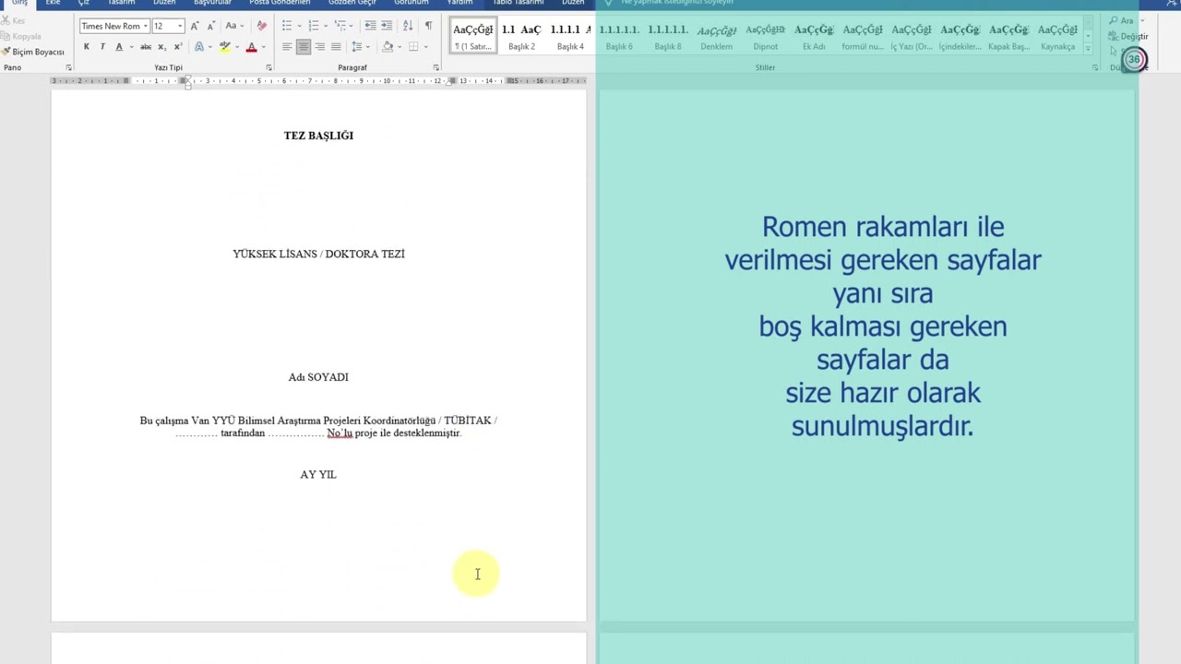Image resolution: width=1181 pixels, height=664 pixels.
Task: Click the underlined No'lu word
Action: pos(340,433)
